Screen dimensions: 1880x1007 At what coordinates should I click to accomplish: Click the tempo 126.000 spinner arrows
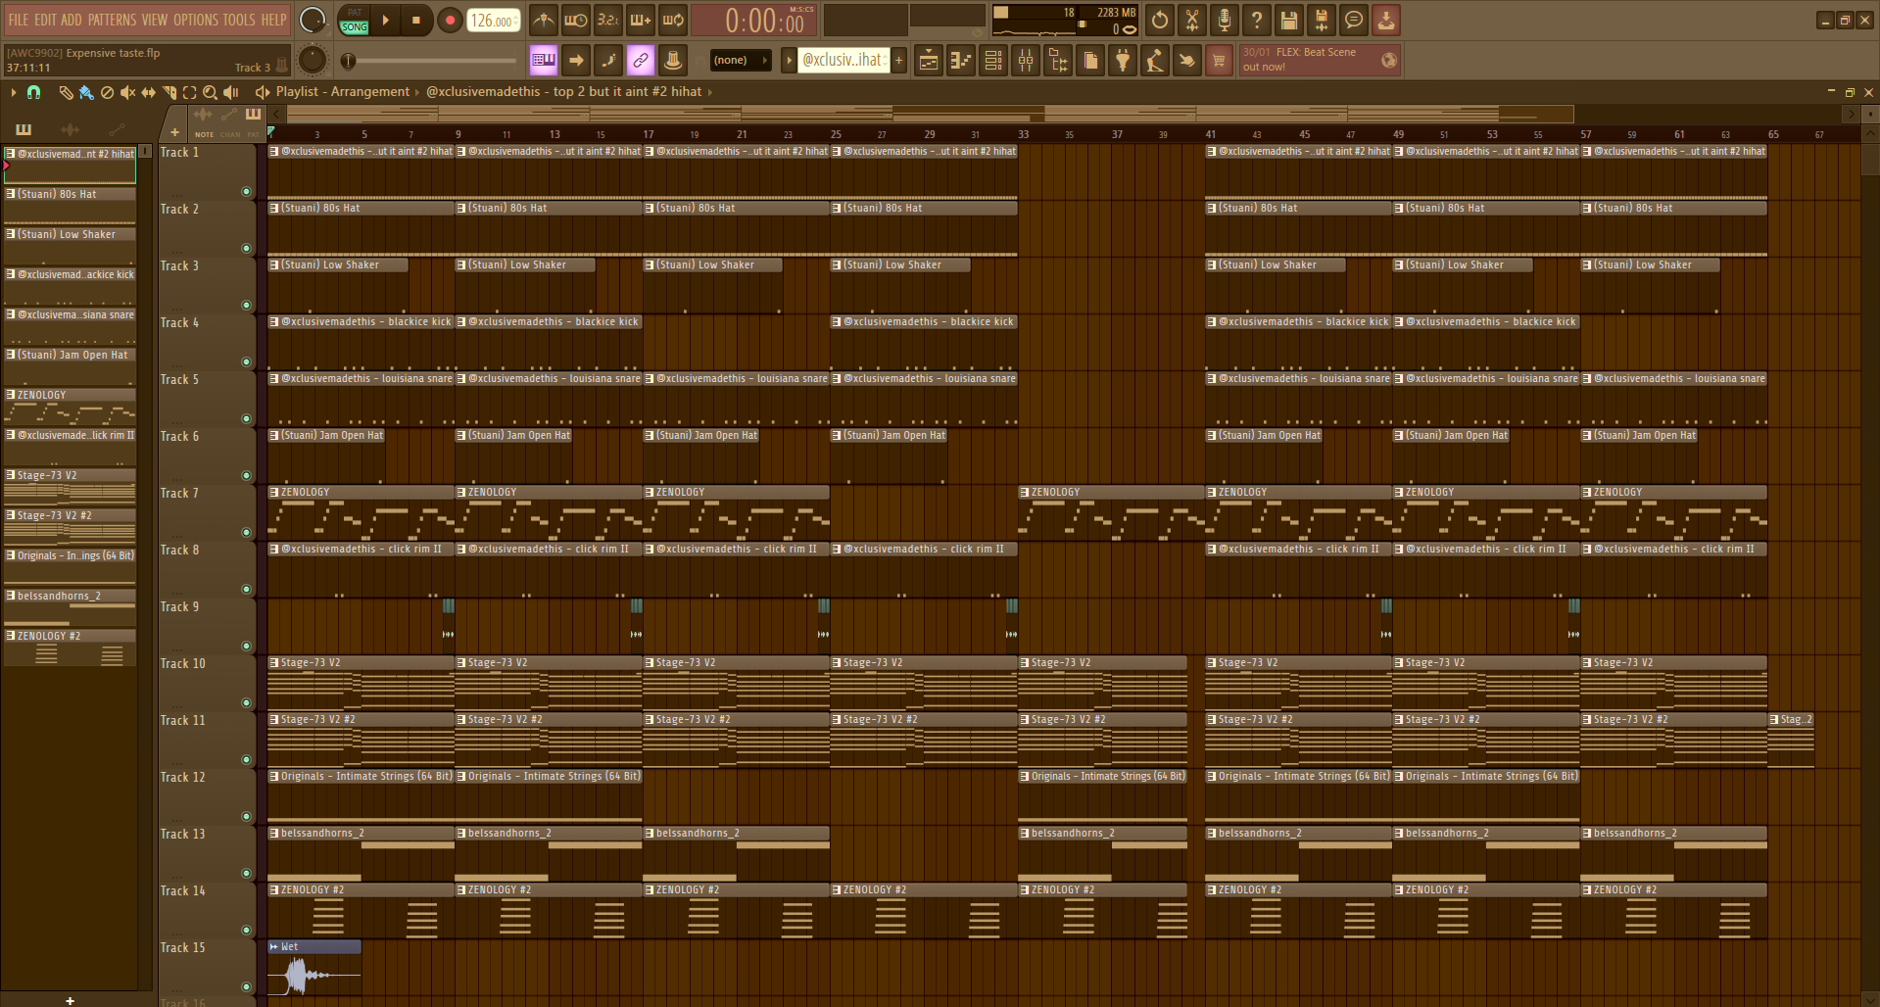point(517,20)
